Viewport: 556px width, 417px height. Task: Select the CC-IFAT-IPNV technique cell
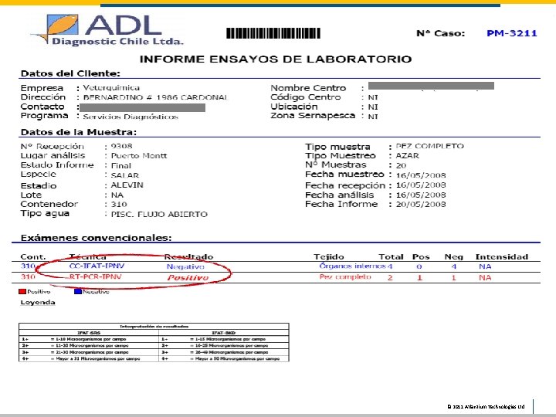click(97, 266)
